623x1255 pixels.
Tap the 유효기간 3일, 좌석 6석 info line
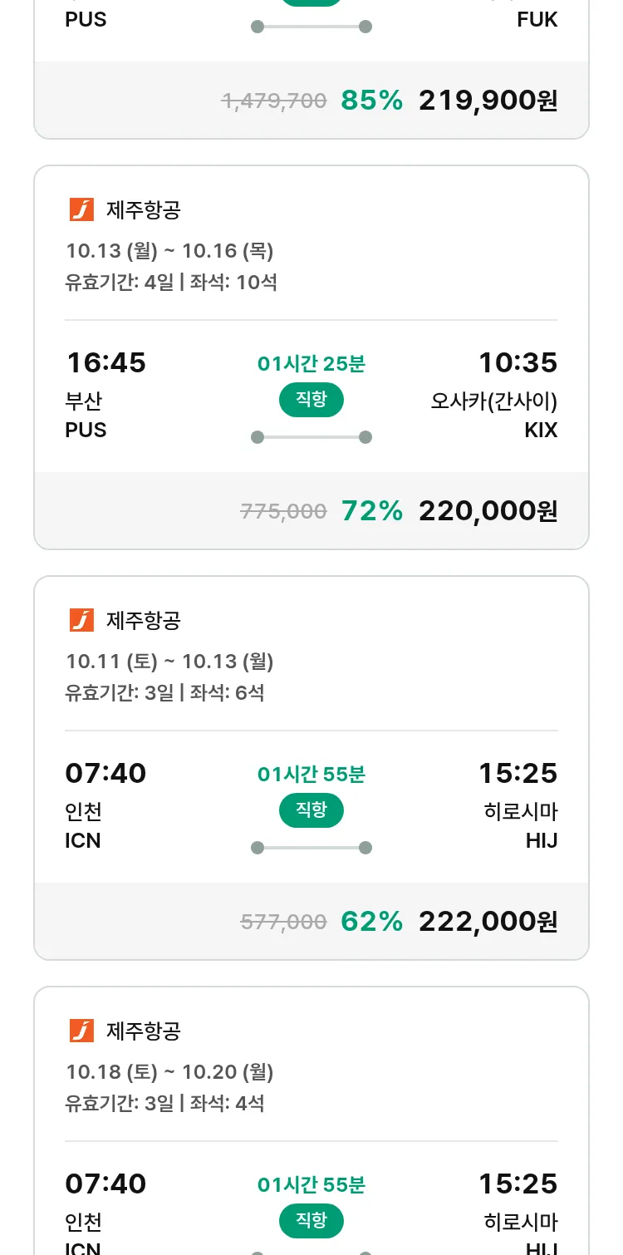pos(164,692)
